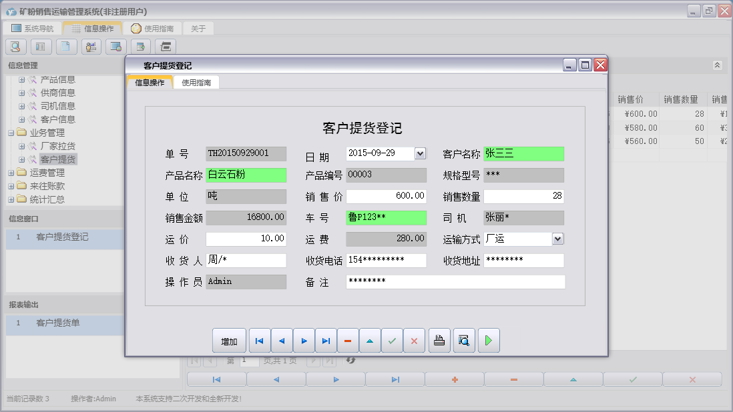
Task: Click the 增加 button
Action: point(229,341)
